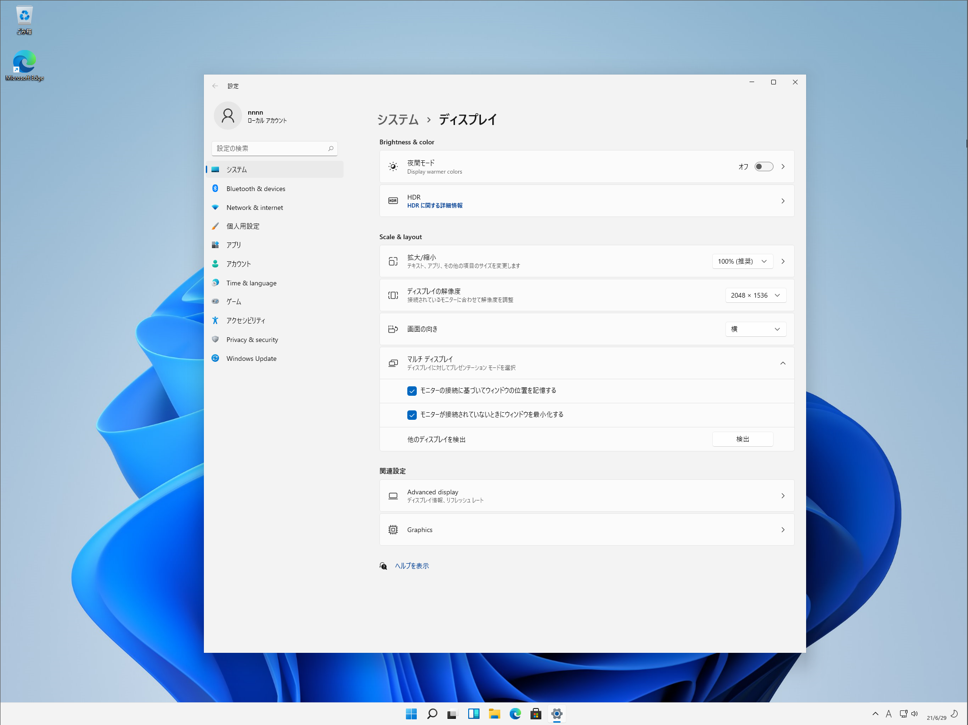Open custom scaling via the scale row chevron

click(x=783, y=261)
